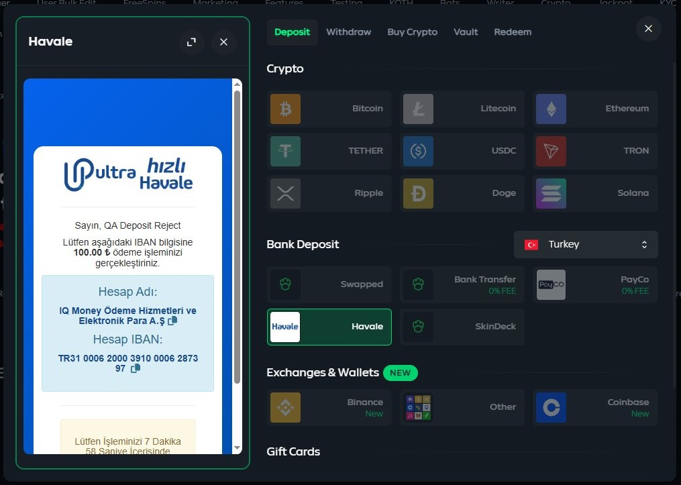The width and height of the screenshot is (681, 485).
Task: Click the scroll up arrow in Havale frame
Action: pyautogui.click(x=237, y=84)
